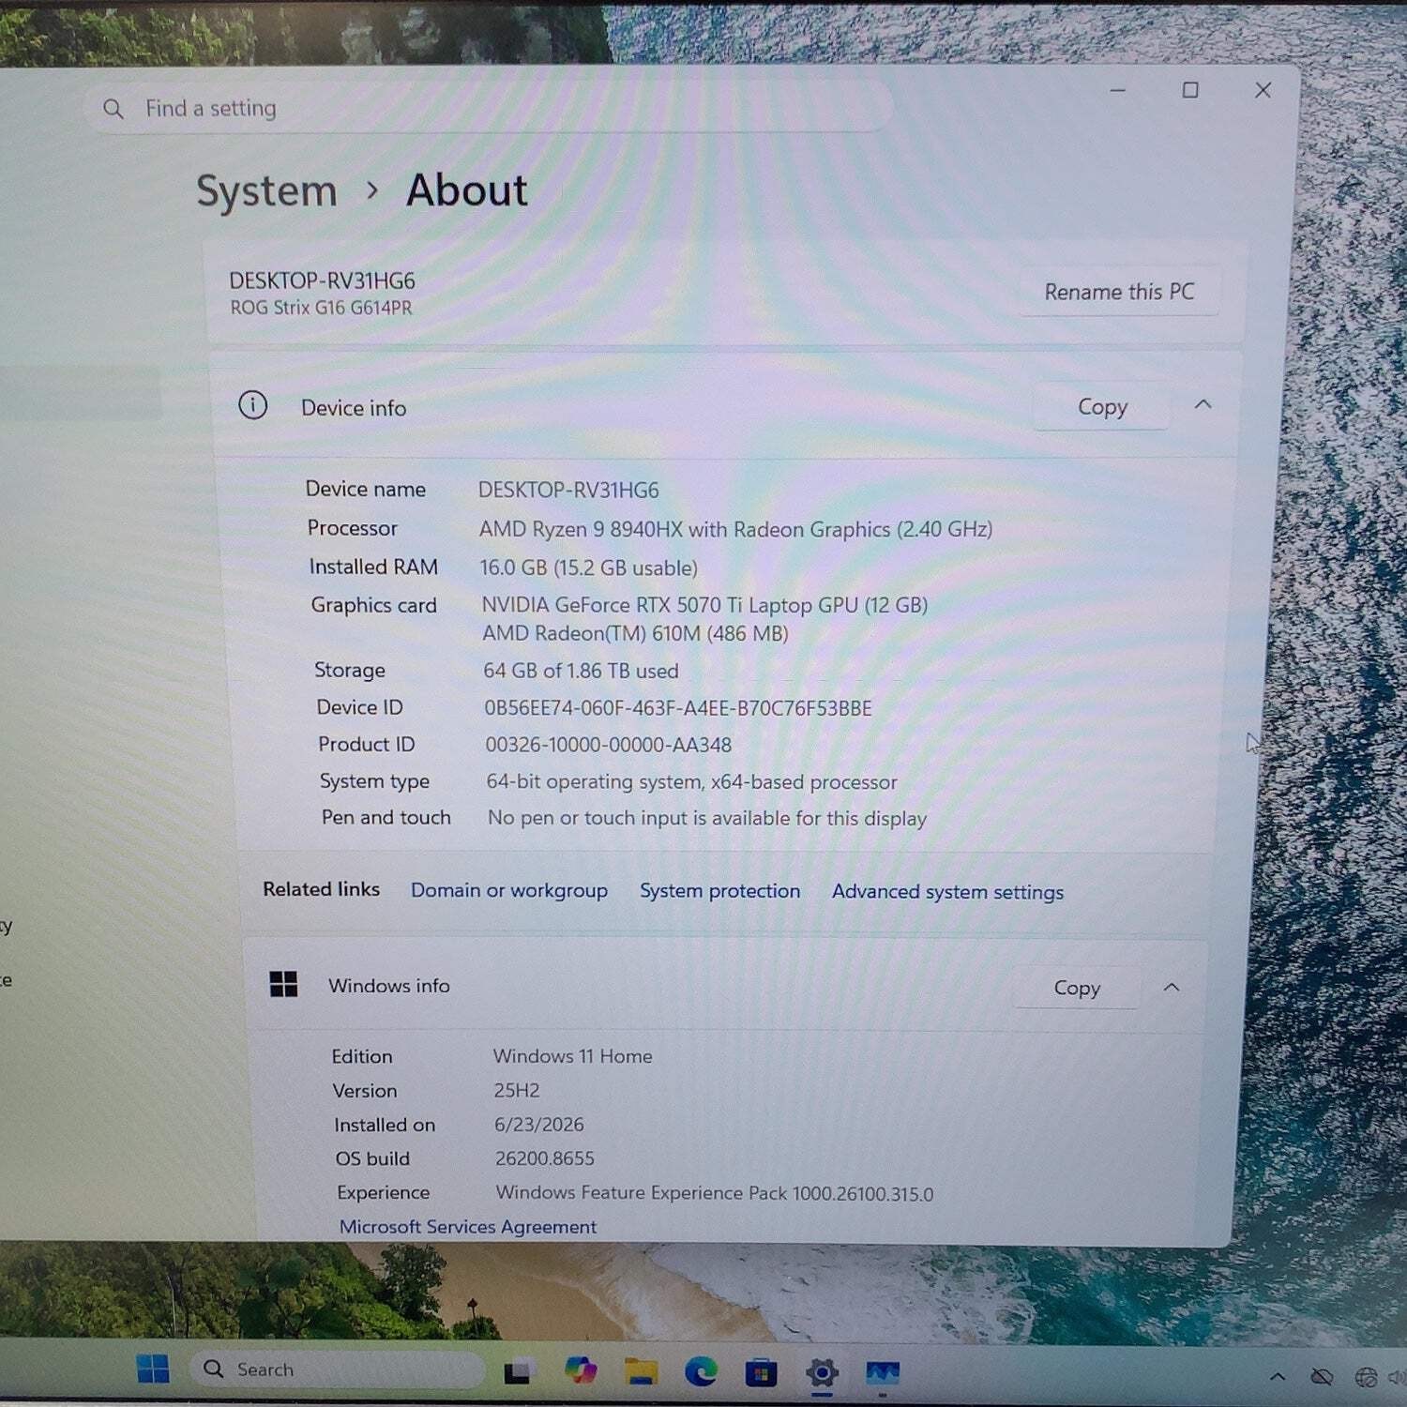Select the 16.0 GB installed RAM value
Image resolution: width=1407 pixels, height=1407 pixels.
tap(588, 568)
